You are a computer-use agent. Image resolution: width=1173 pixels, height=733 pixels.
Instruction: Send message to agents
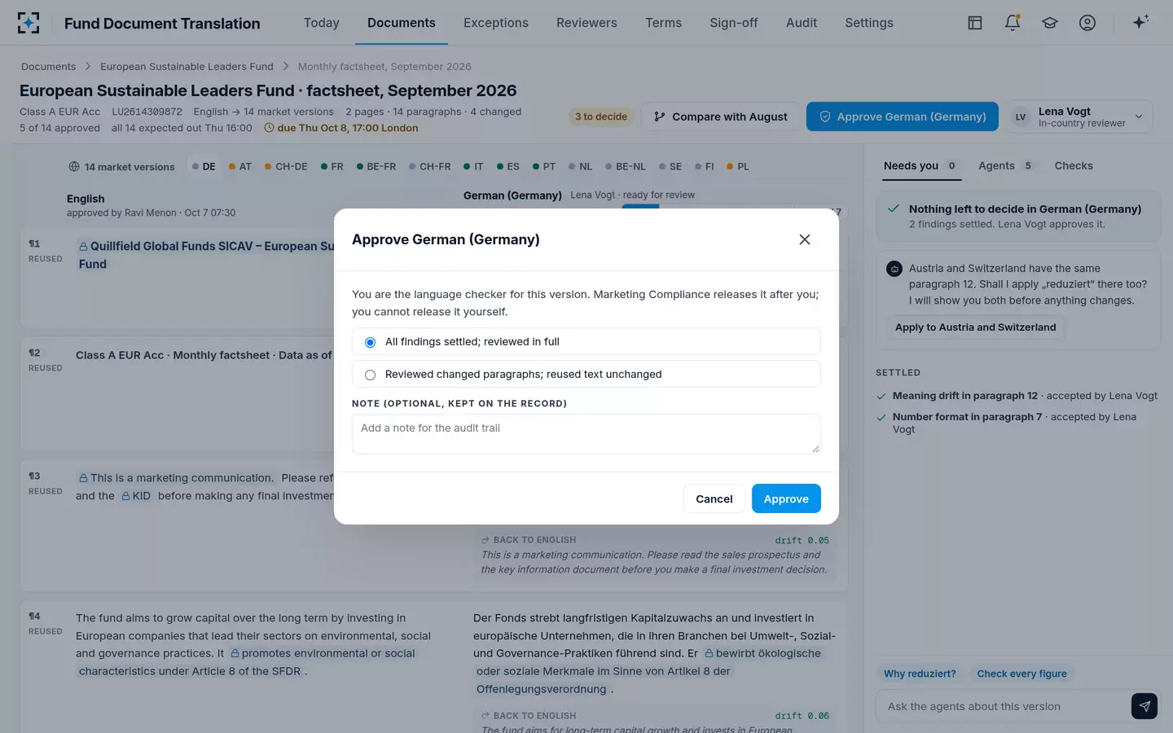pyautogui.click(x=1144, y=706)
